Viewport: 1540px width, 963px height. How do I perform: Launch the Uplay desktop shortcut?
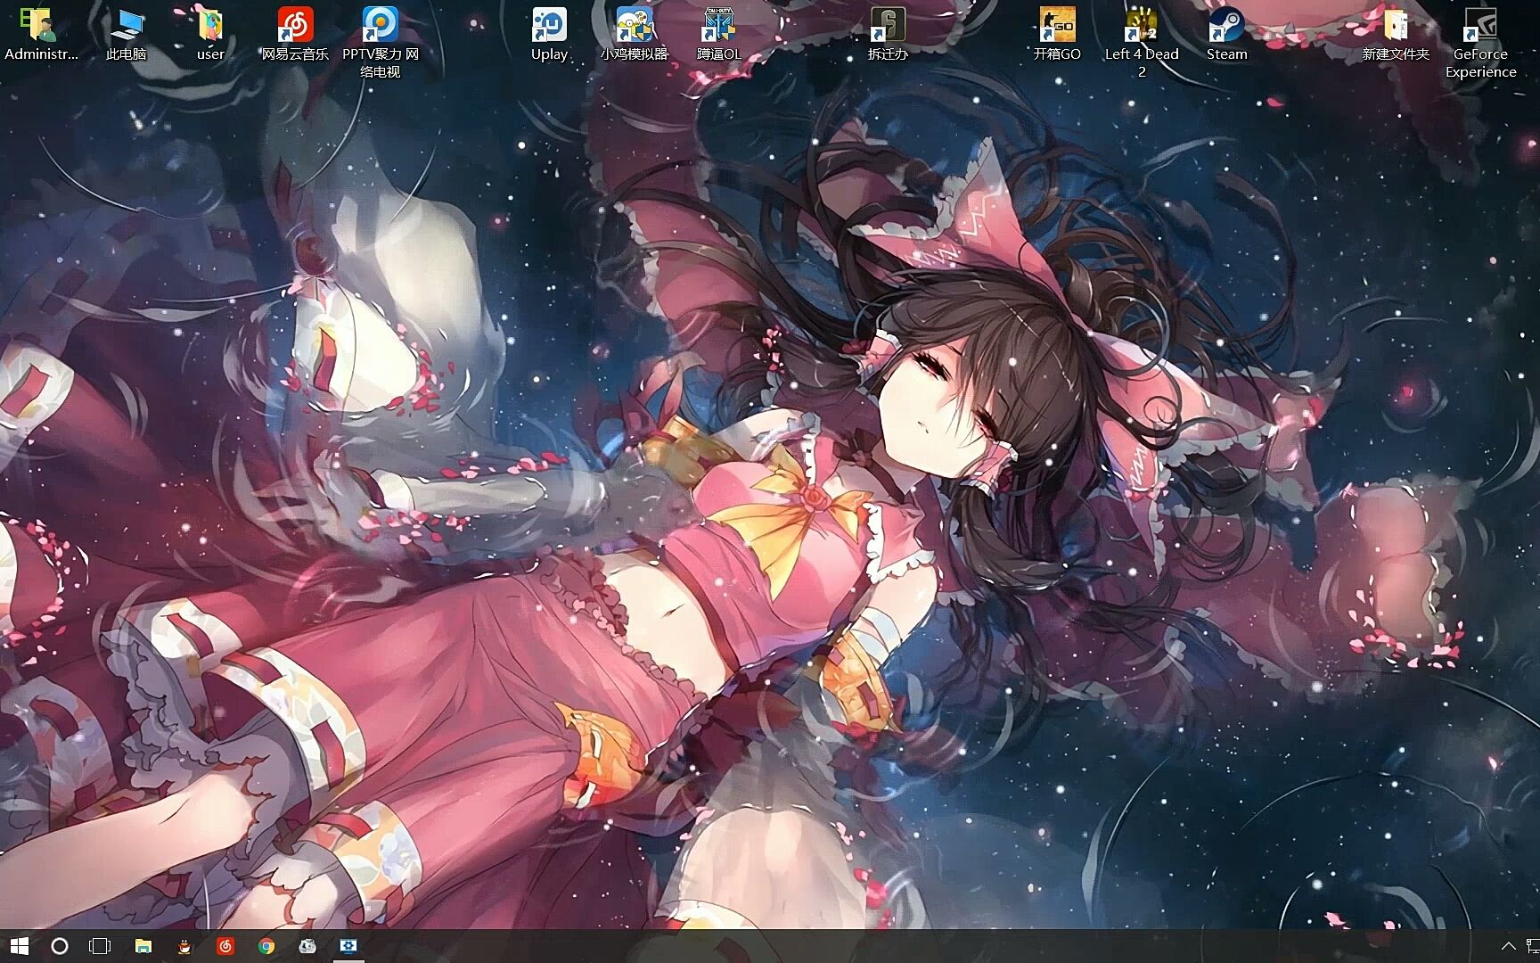(549, 36)
